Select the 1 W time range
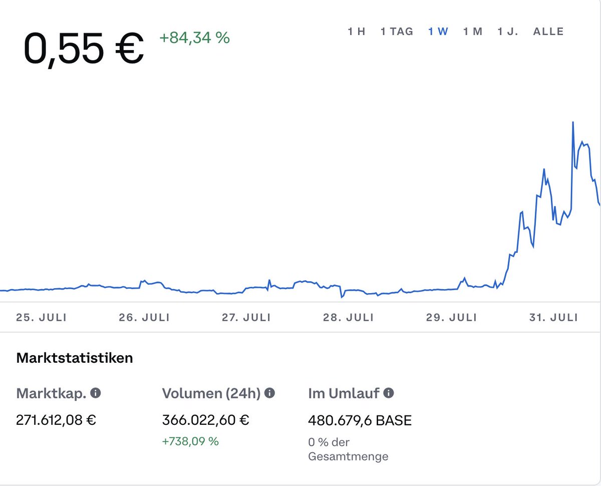 (438, 32)
